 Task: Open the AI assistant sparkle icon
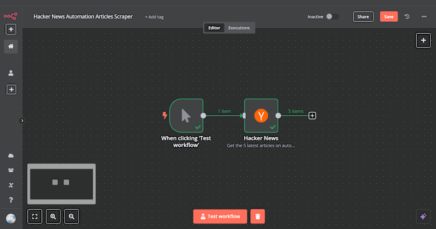click(423, 216)
